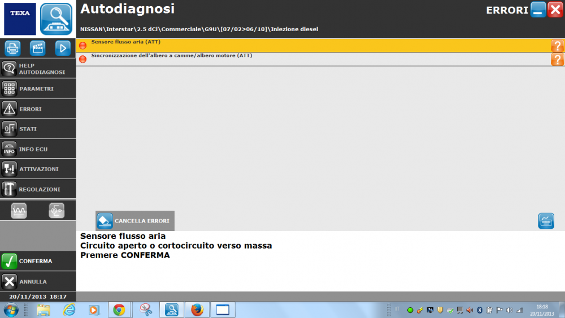Click the vehicle search magnifier icon
565x318 pixels.
(56, 19)
